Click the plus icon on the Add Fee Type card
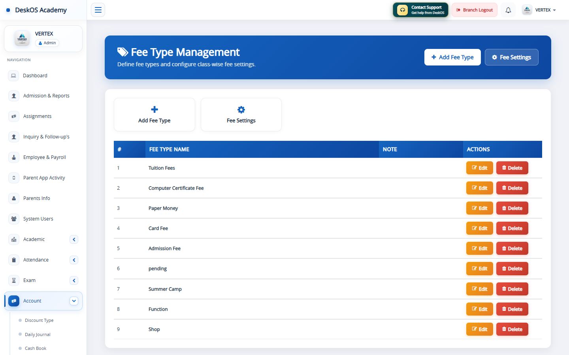 [154, 109]
